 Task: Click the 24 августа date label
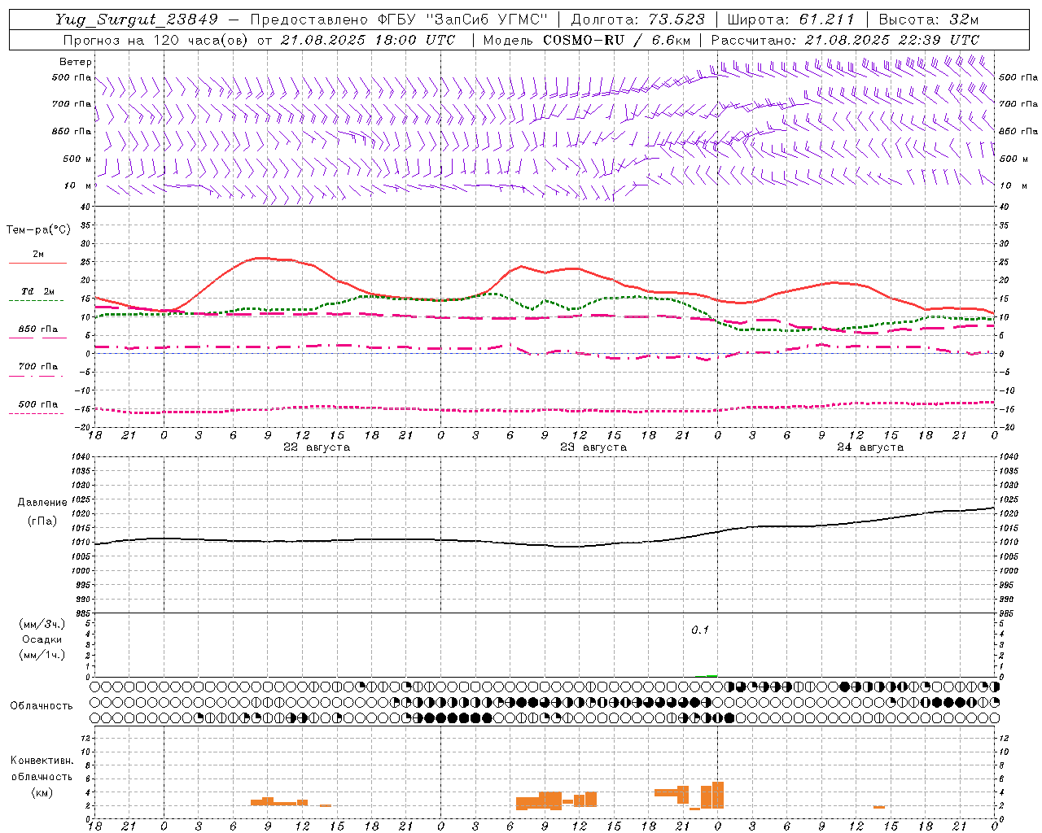coord(870,447)
